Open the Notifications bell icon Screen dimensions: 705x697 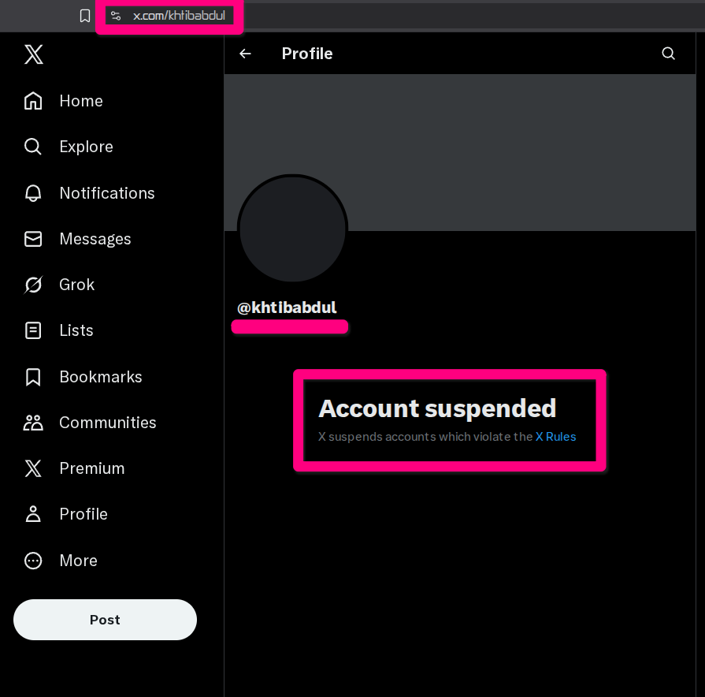(33, 193)
